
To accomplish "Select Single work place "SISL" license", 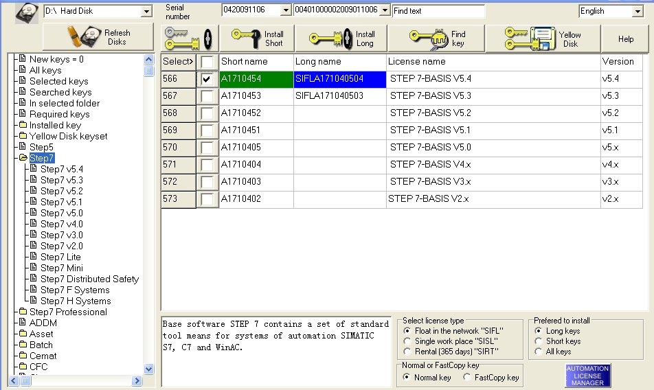I will pos(408,341).
